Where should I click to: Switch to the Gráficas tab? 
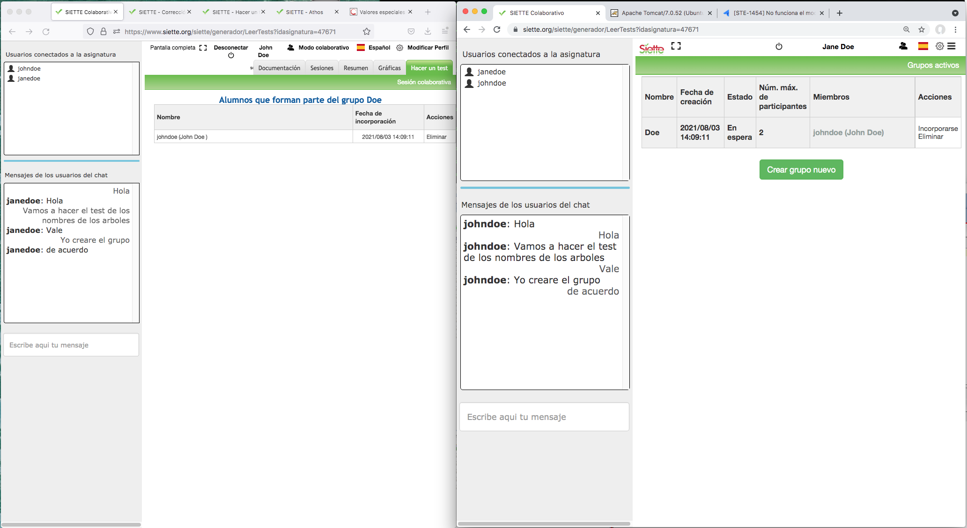click(x=389, y=68)
